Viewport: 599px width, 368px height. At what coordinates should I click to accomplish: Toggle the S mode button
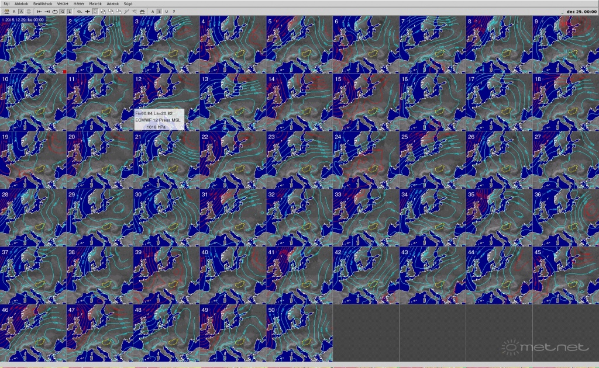click(159, 11)
